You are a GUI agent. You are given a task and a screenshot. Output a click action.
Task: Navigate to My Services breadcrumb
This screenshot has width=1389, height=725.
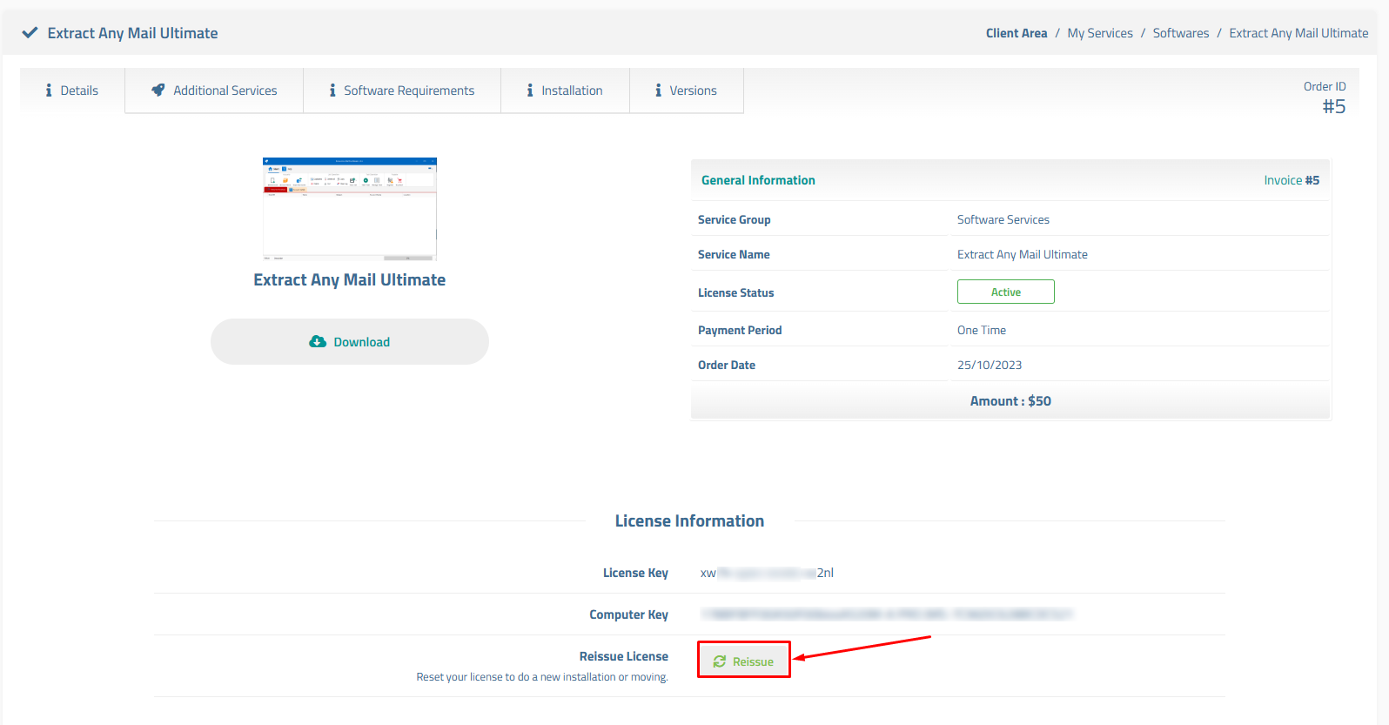tap(1100, 33)
